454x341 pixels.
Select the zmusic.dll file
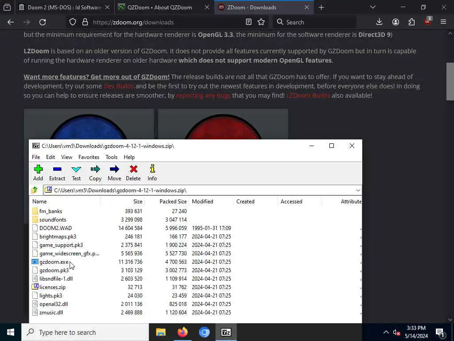click(51, 312)
